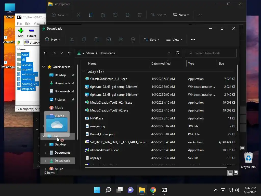
Task: Click Cut icon in Downloads toolbar
Action: point(72,40)
